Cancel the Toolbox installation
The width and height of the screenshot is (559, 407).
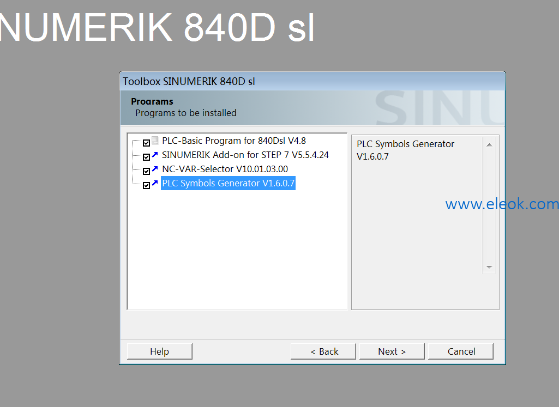[461, 351]
